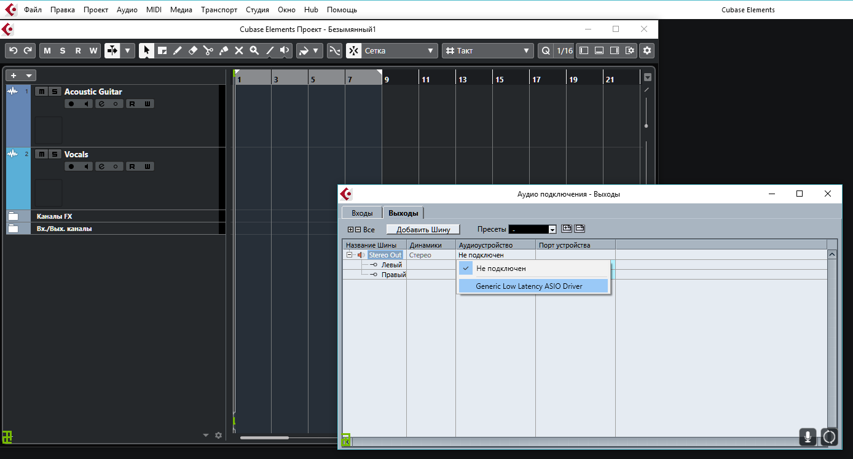Toggle global Read automation R in the toolbar
This screenshot has width=853, height=459.
[x=78, y=50]
